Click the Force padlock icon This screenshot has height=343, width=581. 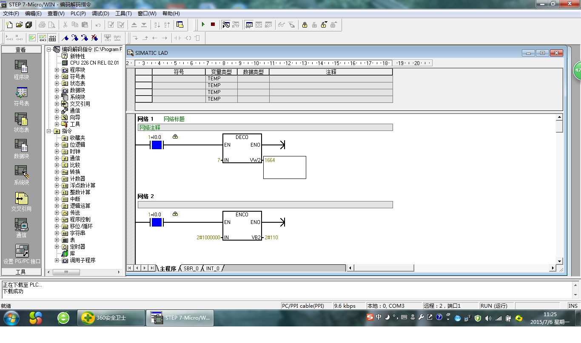click(x=305, y=25)
